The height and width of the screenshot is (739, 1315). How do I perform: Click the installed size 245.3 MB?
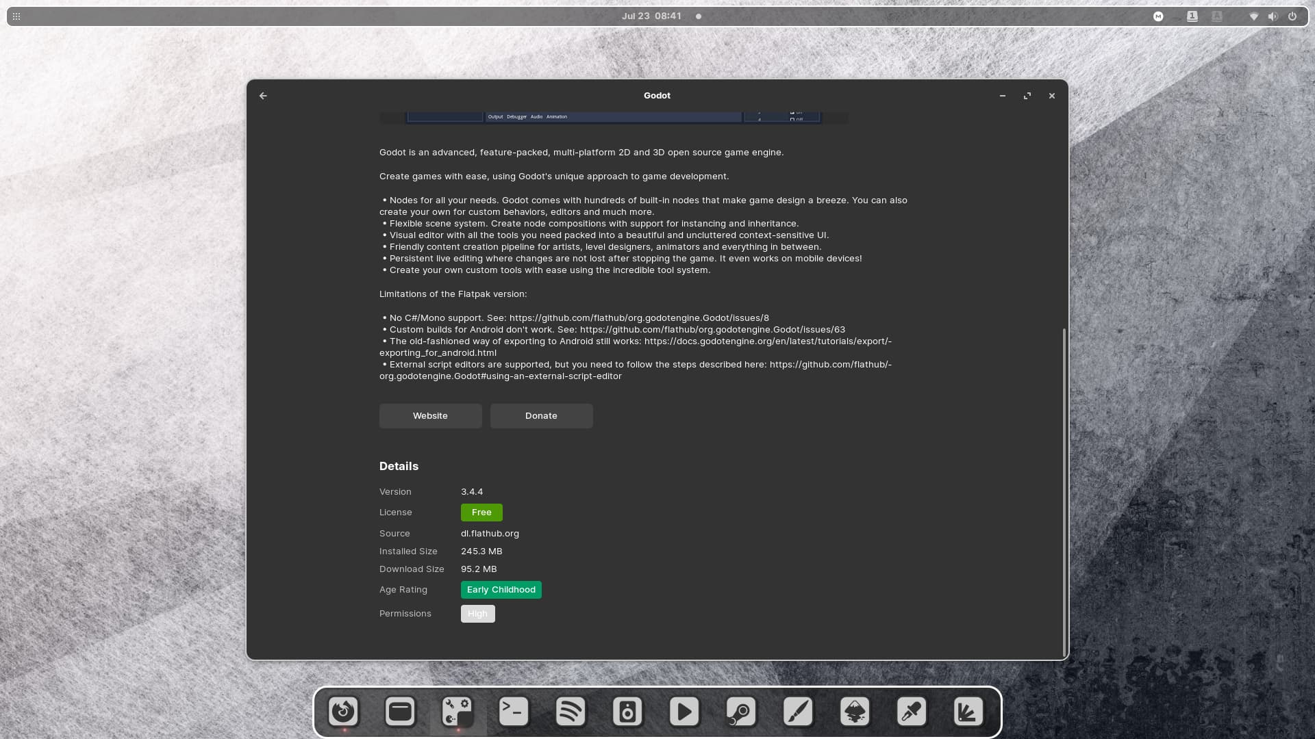pos(481,552)
